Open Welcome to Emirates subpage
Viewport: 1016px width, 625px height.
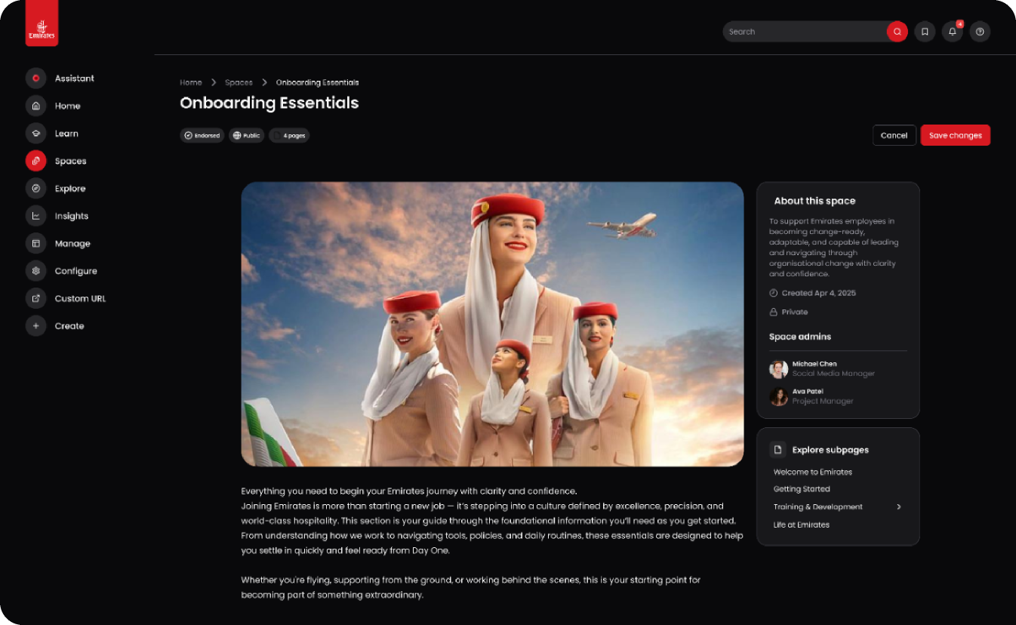(x=813, y=472)
